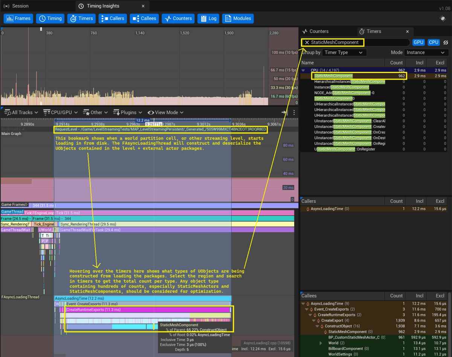Open the View Mode menu
The height and width of the screenshot is (357, 452).
165,112
